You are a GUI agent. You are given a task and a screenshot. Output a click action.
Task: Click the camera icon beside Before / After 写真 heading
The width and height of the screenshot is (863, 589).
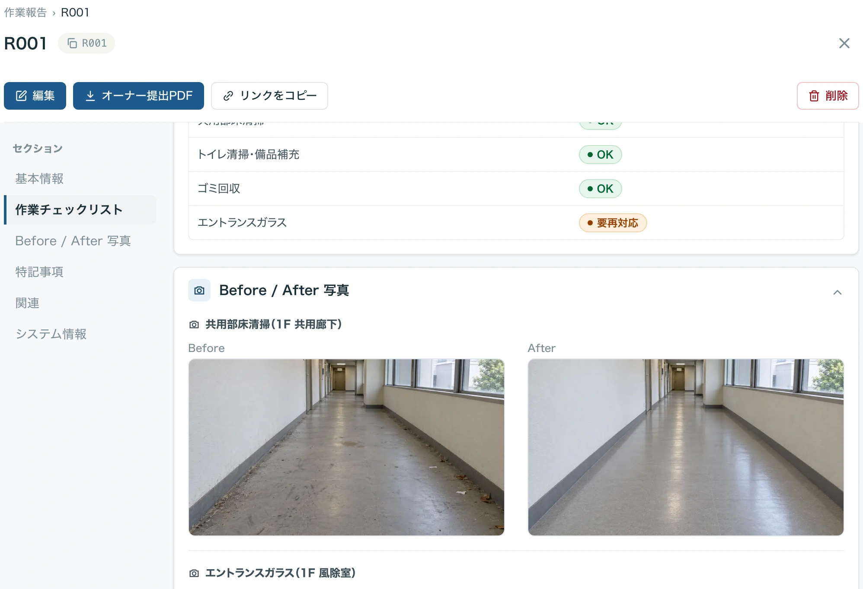(199, 290)
